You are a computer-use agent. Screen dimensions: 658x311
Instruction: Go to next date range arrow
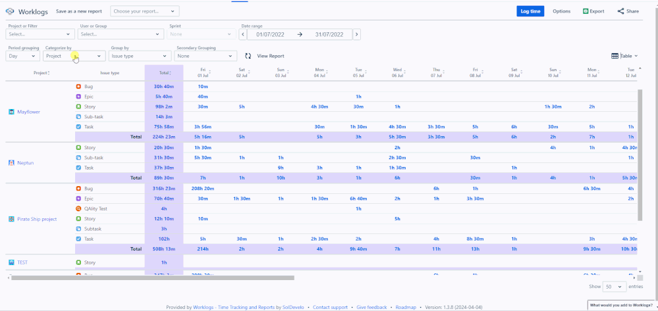tap(356, 34)
